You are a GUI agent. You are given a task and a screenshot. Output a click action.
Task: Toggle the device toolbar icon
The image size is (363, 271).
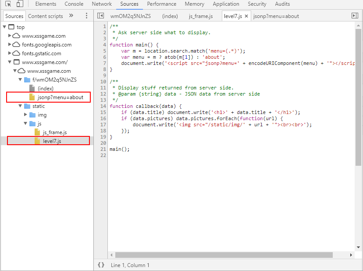click(x=20, y=4)
